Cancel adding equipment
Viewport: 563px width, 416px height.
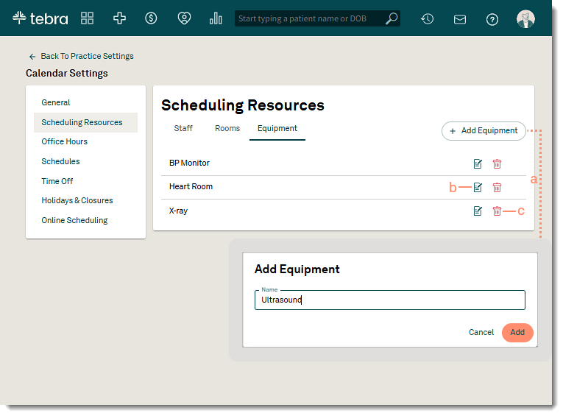coord(481,332)
